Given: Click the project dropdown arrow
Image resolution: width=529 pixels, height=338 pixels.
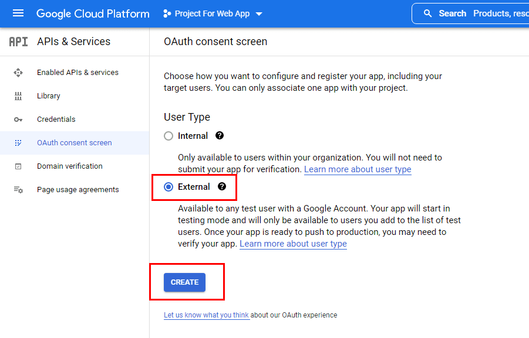Looking at the screenshot, I should tap(259, 14).
